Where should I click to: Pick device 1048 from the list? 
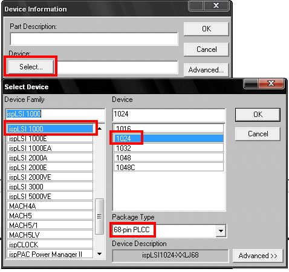pos(169,158)
